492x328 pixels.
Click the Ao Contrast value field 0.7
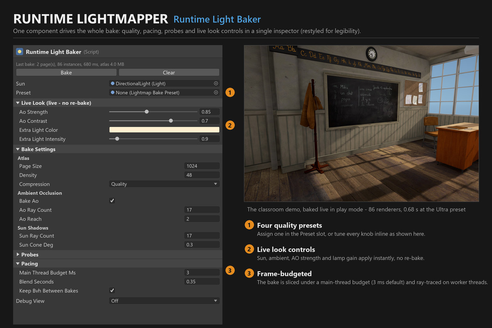pos(210,121)
